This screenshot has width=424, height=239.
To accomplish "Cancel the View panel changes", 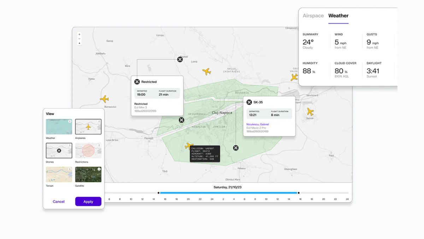I will click(x=59, y=201).
